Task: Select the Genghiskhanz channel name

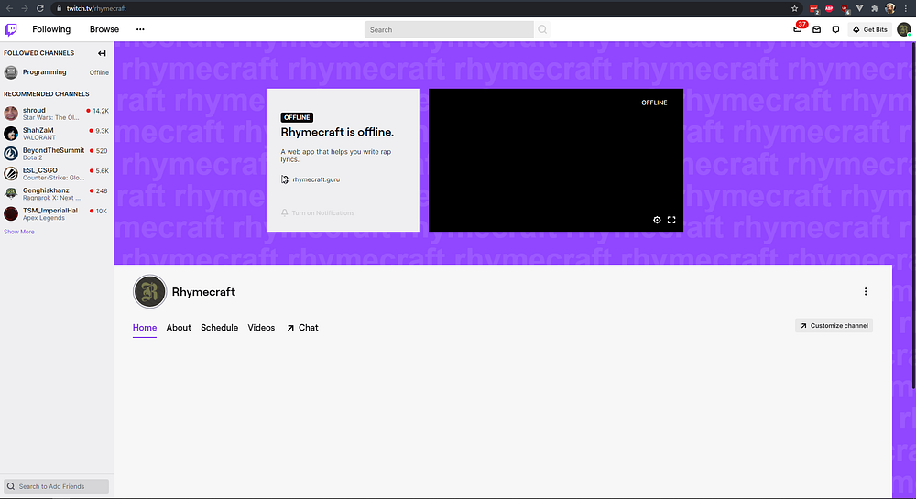Action: pos(46,190)
